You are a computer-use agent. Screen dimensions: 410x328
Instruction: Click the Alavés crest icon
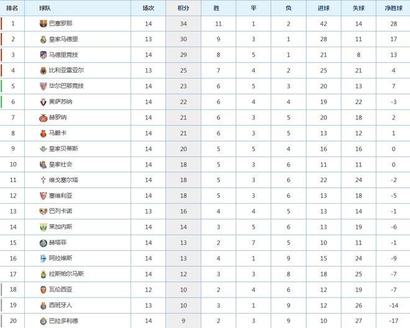coord(43,258)
